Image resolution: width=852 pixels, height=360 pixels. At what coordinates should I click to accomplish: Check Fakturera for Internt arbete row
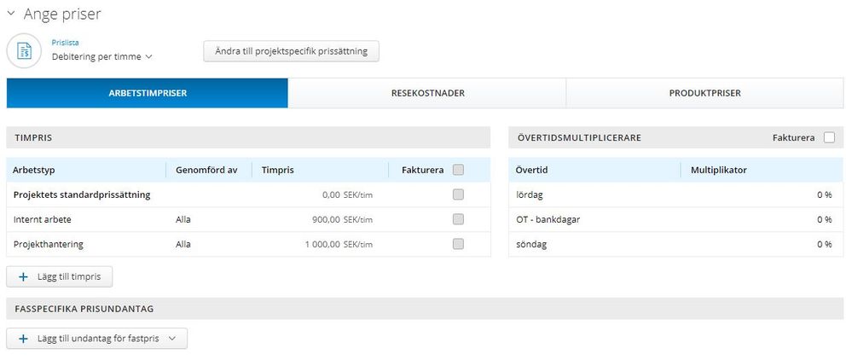click(459, 219)
